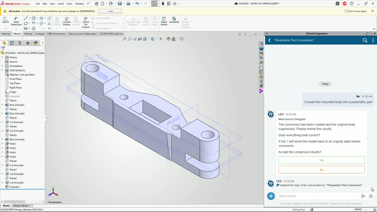Select Chamfer1 in the feature tree
377x212 pixels.
click(x=15, y=187)
